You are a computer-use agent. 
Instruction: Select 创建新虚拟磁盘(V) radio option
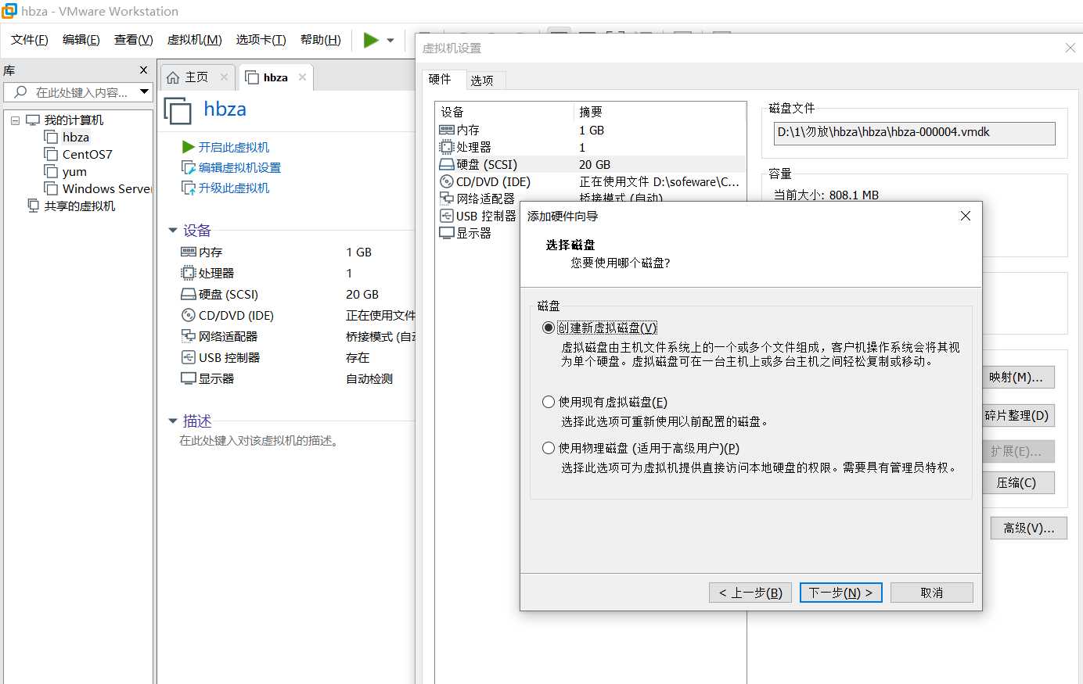click(x=549, y=328)
